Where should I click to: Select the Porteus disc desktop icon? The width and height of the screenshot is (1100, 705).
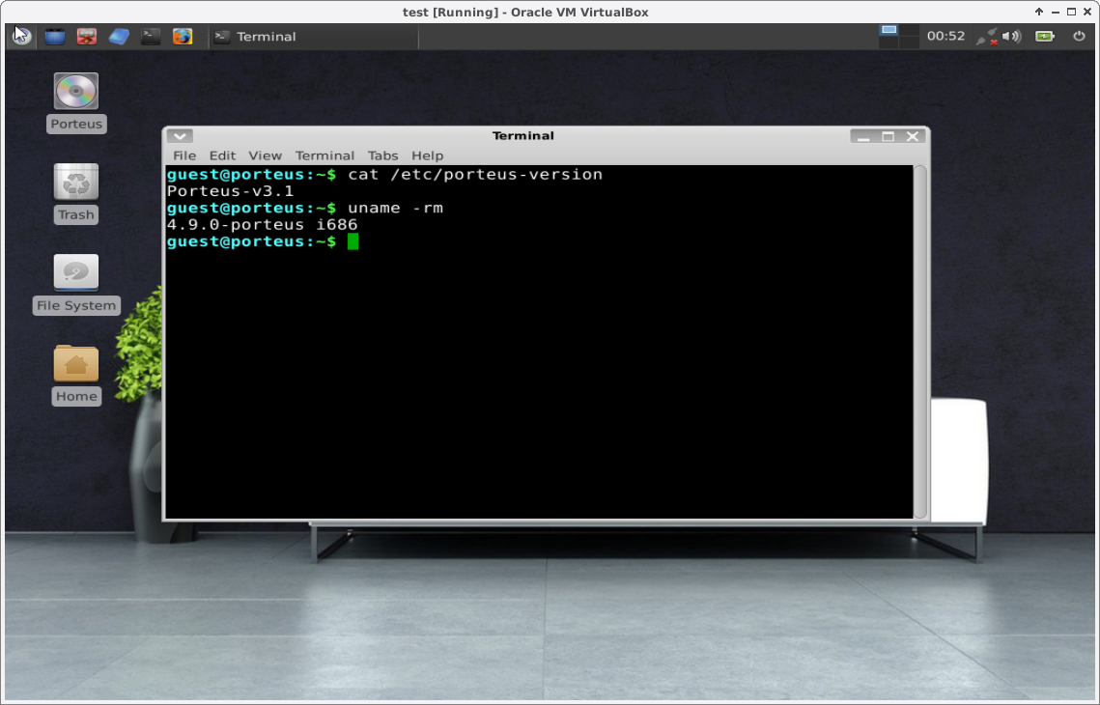pyautogui.click(x=76, y=102)
